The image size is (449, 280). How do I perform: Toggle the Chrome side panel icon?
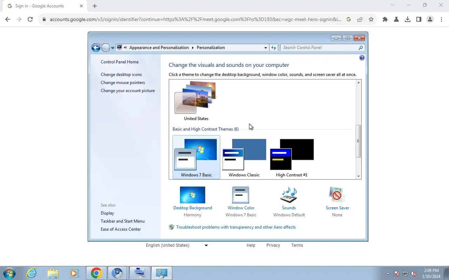[419, 19]
